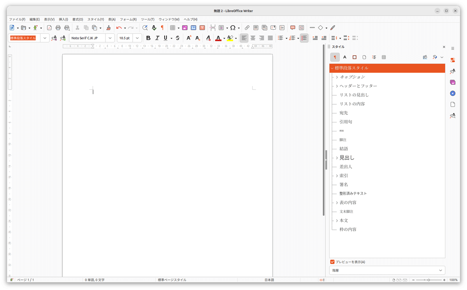
Task: Click ページ 1 / 1 in status bar
Action: coord(26,280)
